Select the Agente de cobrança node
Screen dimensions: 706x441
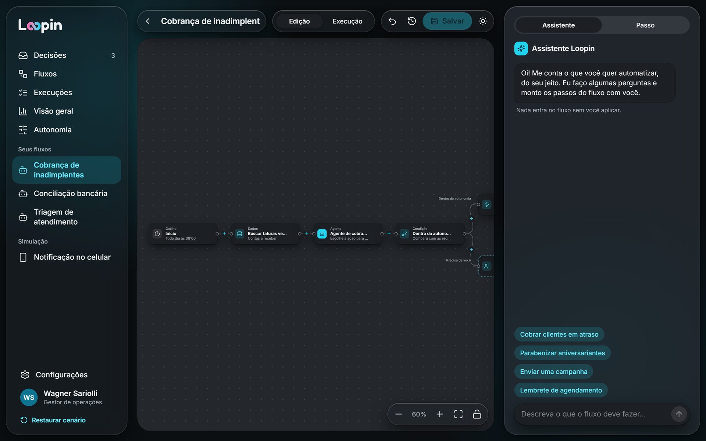(x=348, y=234)
